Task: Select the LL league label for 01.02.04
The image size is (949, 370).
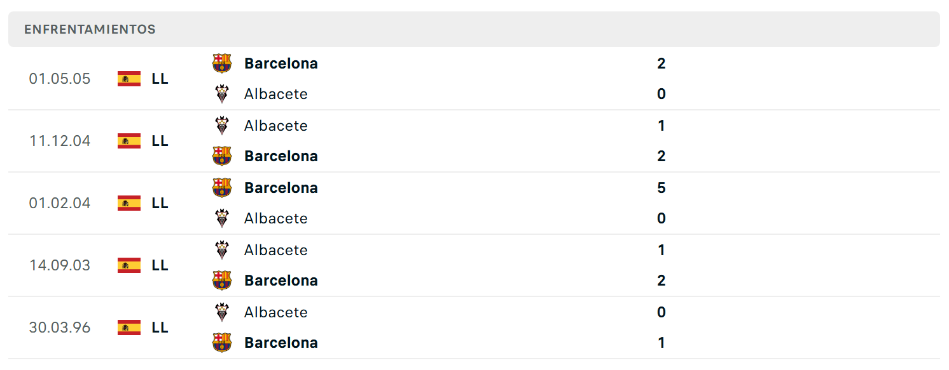Action: tap(160, 203)
